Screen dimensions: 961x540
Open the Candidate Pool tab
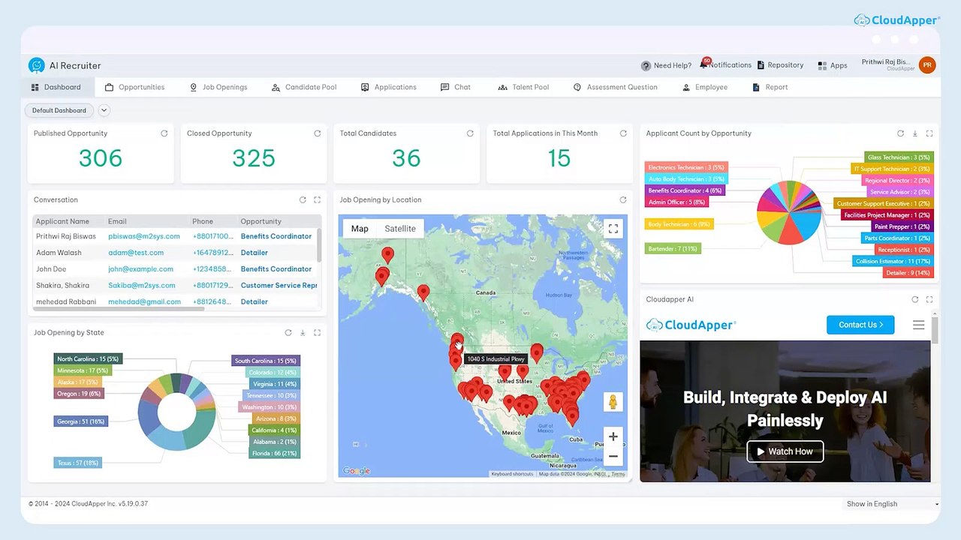pos(303,87)
